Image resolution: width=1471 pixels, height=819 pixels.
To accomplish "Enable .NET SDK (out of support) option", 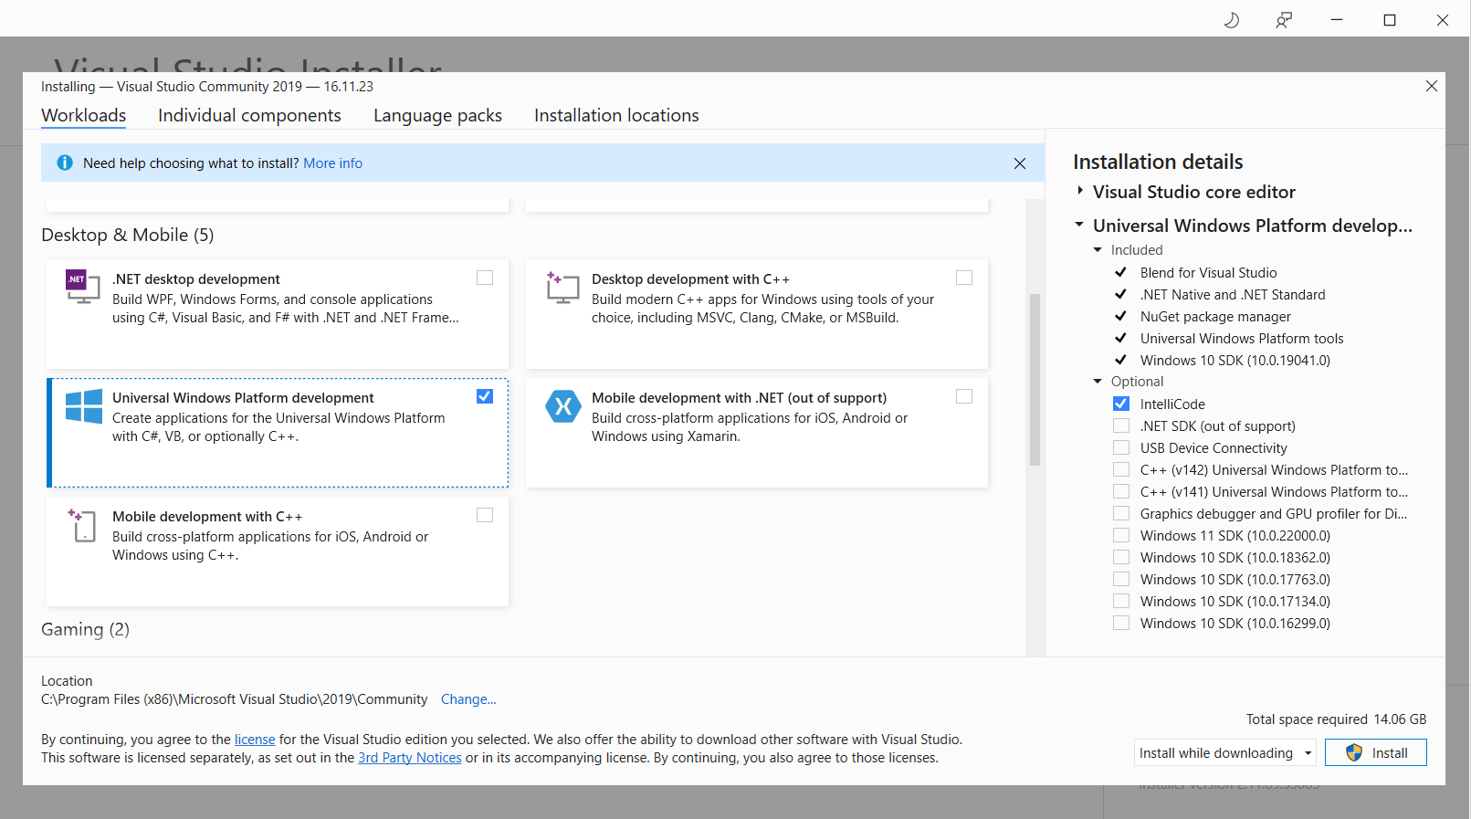I will pos(1121,425).
